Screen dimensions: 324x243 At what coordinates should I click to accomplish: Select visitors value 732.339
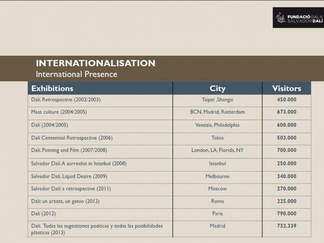point(286,226)
